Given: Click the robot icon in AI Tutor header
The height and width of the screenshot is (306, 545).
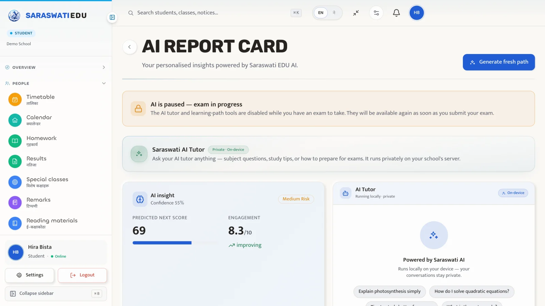Looking at the screenshot, I should pos(345,193).
